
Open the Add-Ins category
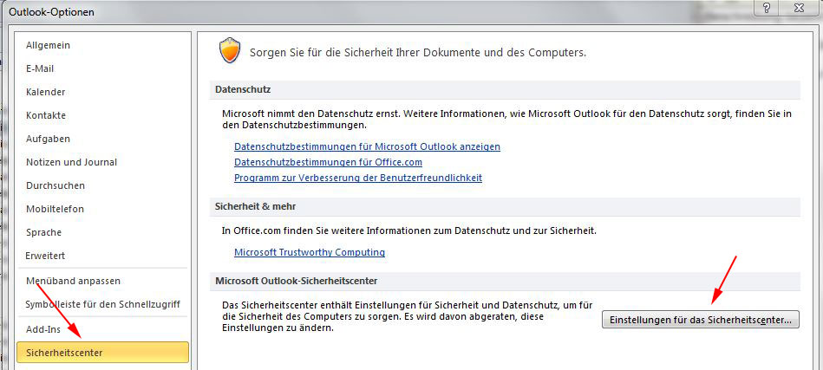pyautogui.click(x=43, y=329)
